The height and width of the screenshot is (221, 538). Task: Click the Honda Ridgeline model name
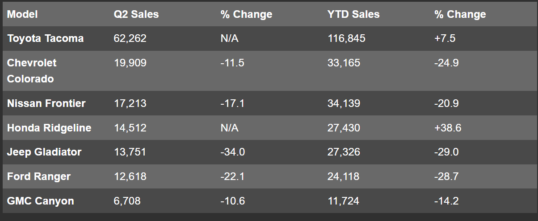tap(49, 128)
